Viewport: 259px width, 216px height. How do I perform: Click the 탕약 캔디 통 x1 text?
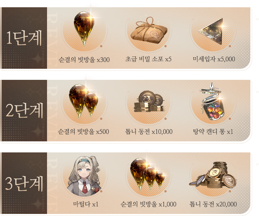(213, 132)
